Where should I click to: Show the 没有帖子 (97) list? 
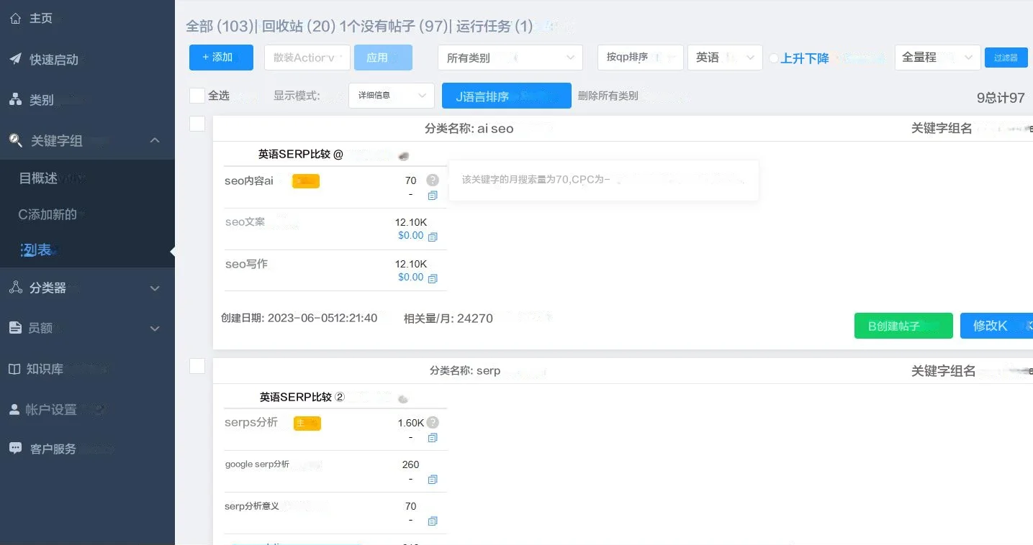(x=394, y=27)
